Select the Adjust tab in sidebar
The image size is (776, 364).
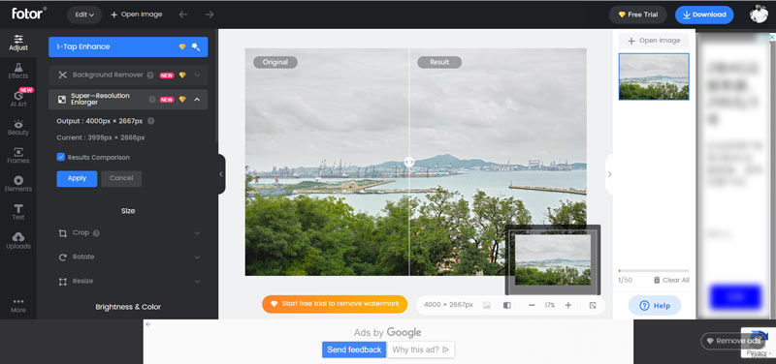click(18, 43)
